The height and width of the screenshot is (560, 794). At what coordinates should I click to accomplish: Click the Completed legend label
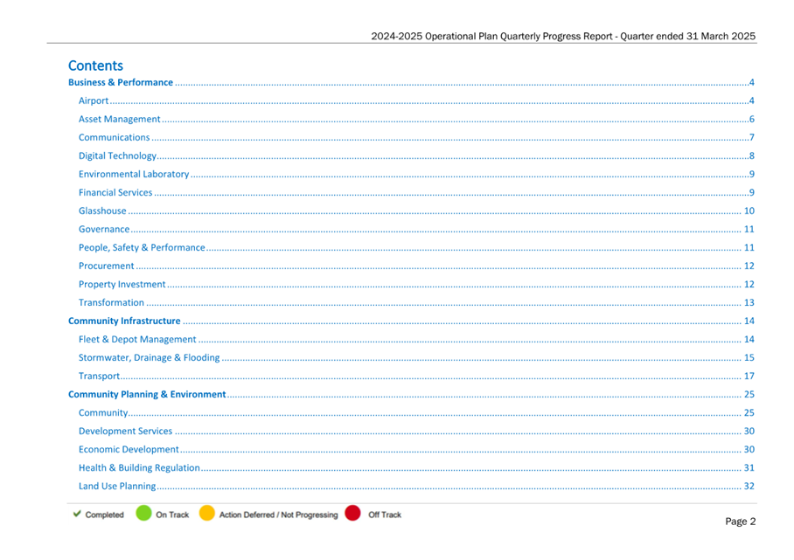coord(104,515)
